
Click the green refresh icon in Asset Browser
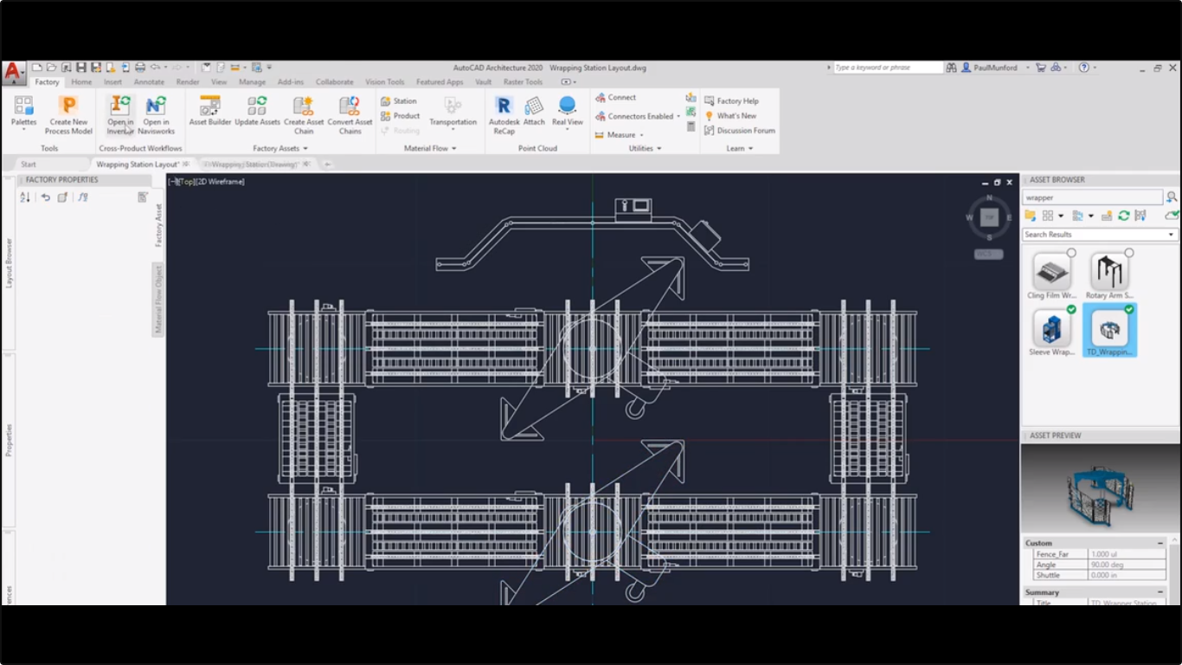1123,216
